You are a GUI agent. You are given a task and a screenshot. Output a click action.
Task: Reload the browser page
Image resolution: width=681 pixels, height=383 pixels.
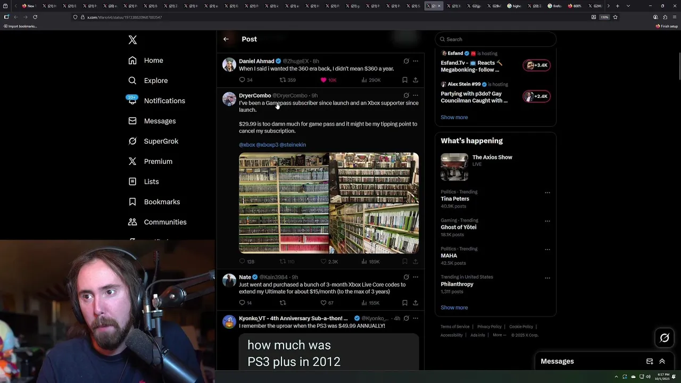[35, 17]
